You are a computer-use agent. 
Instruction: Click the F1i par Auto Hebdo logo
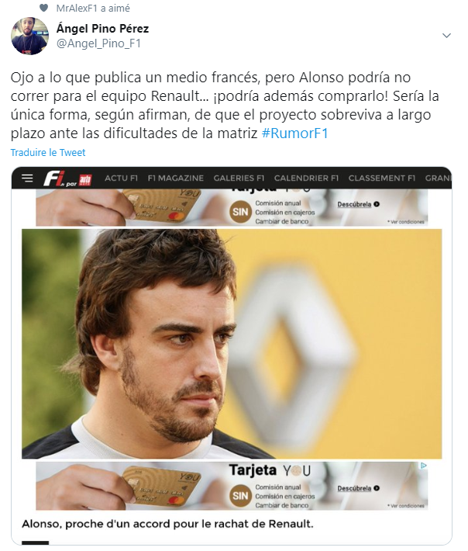click(x=67, y=178)
